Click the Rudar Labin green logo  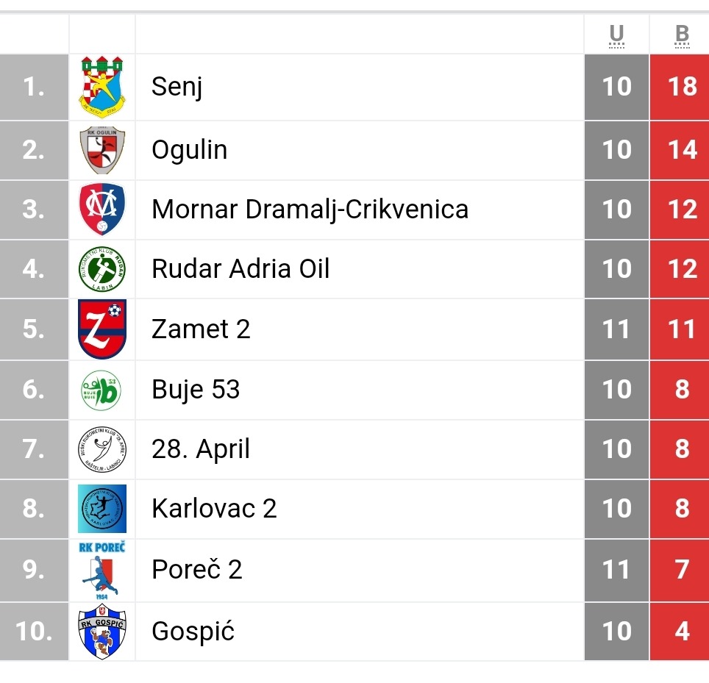(x=102, y=269)
